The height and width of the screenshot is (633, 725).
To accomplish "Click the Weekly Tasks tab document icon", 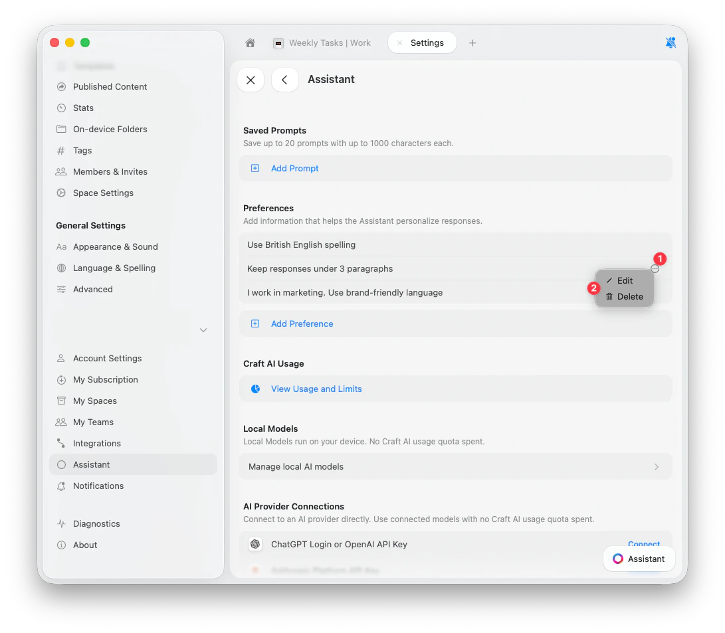I will [278, 43].
